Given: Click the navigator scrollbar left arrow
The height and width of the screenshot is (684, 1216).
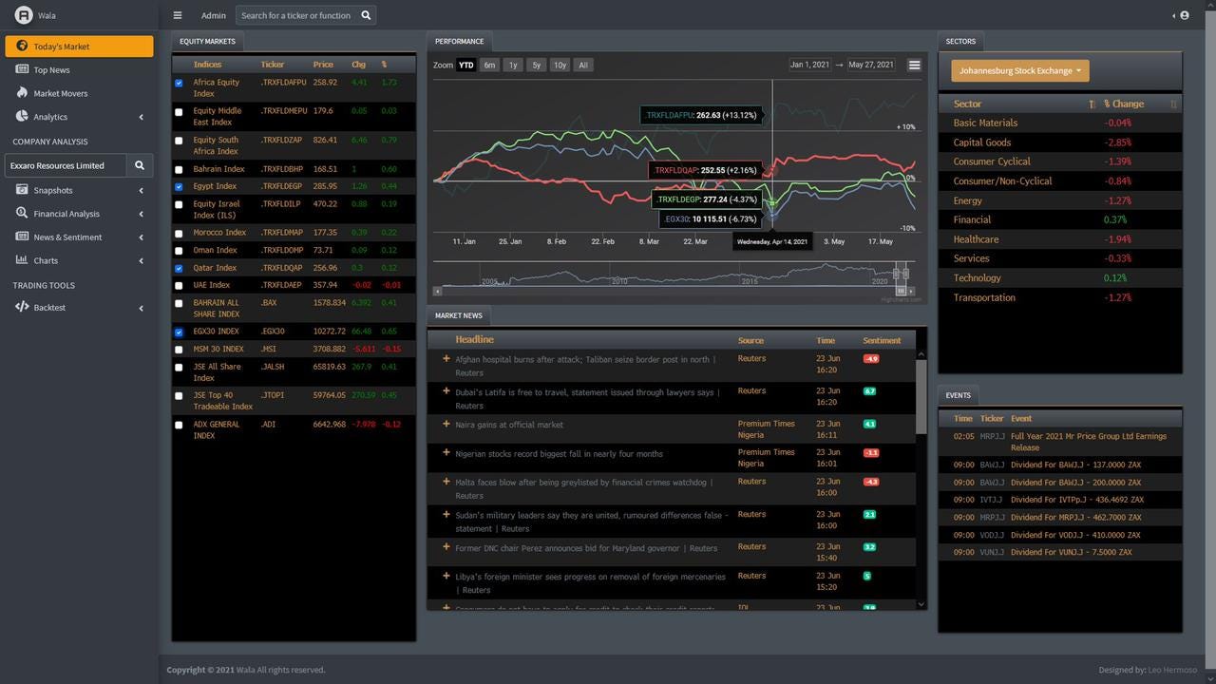Looking at the screenshot, I should coord(437,291).
